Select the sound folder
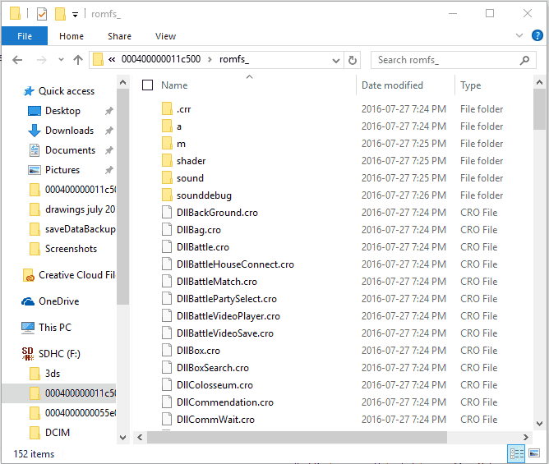Viewport: 549px width, 464px height. [190, 178]
